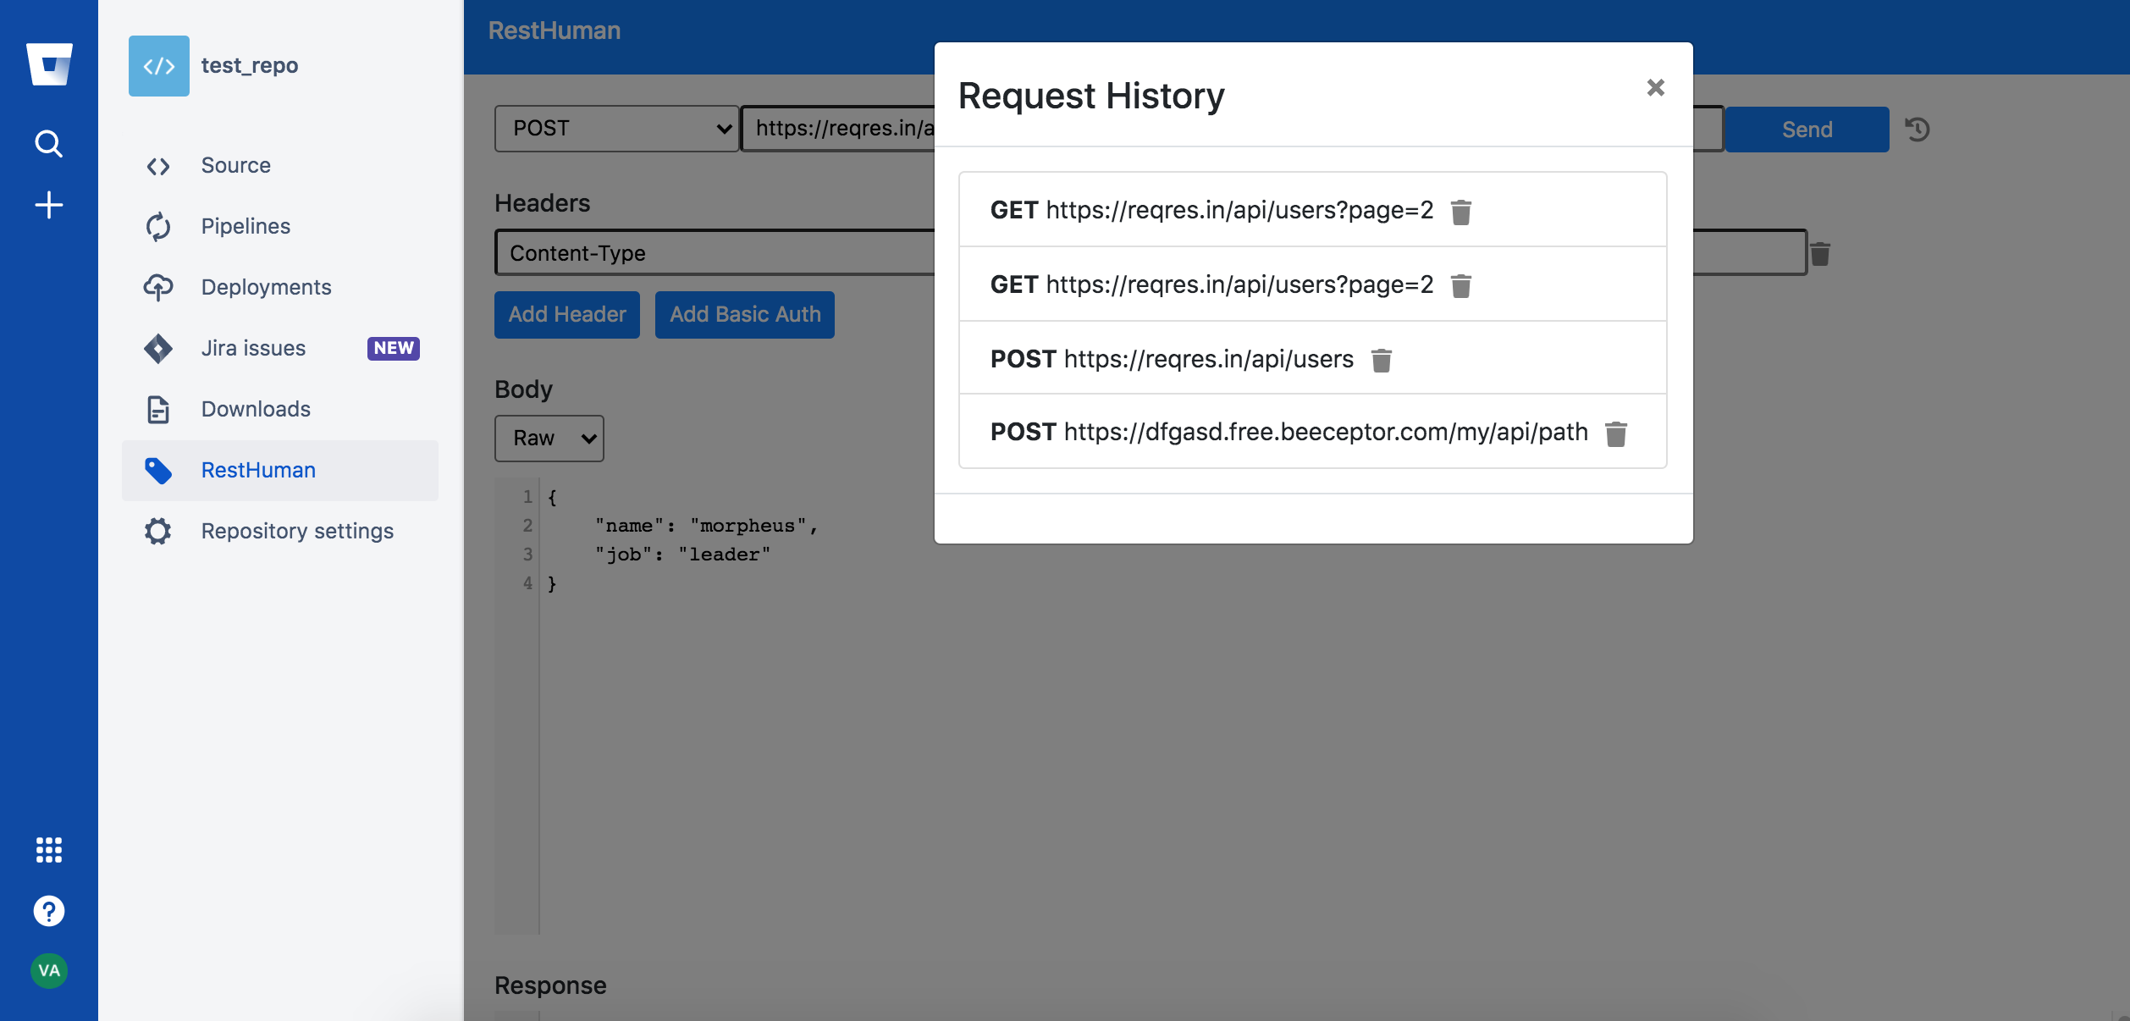Close the Request History dialog

tap(1655, 88)
